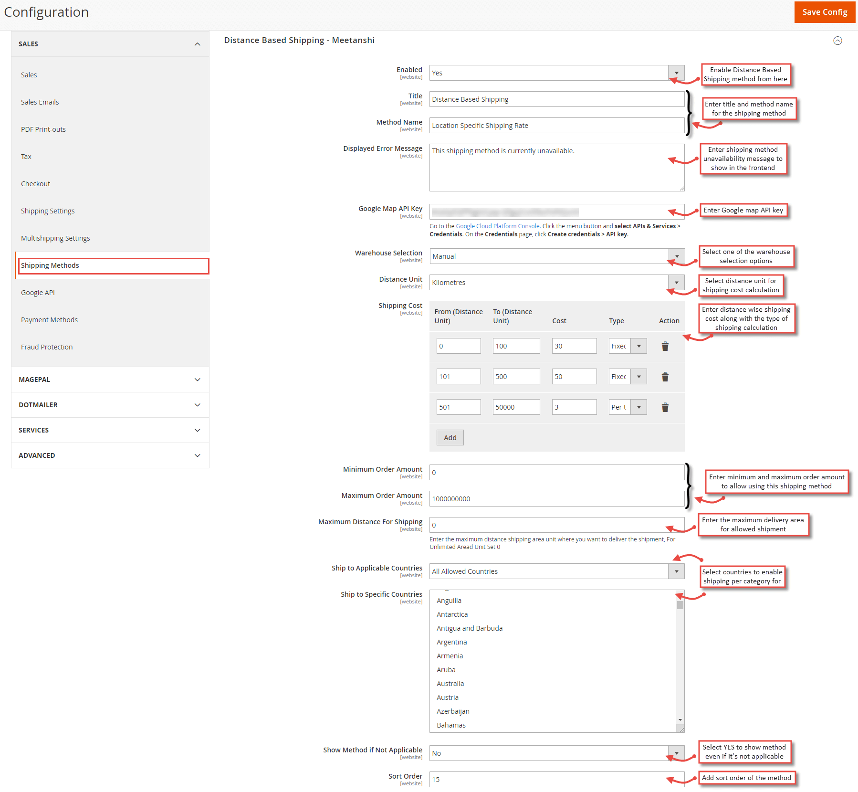Focus the Title input field
This screenshot has height=792, width=858.
557,99
